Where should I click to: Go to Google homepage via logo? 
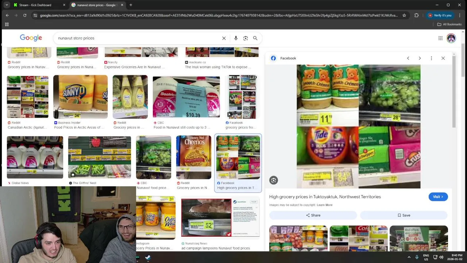(31, 38)
